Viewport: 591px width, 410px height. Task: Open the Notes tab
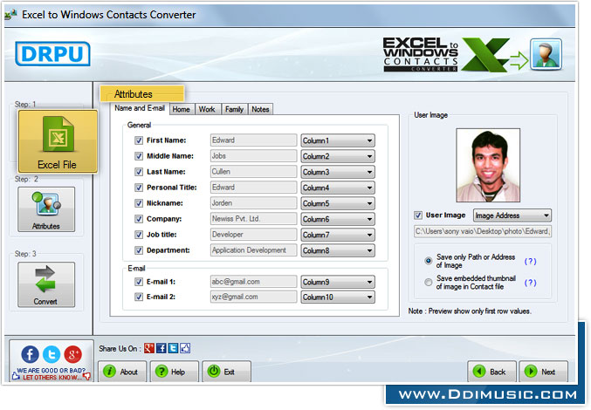[x=260, y=109]
